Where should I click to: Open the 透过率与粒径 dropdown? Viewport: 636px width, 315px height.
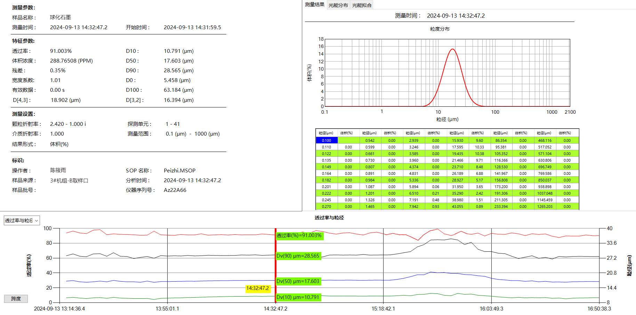pyautogui.click(x=22, y=220)
